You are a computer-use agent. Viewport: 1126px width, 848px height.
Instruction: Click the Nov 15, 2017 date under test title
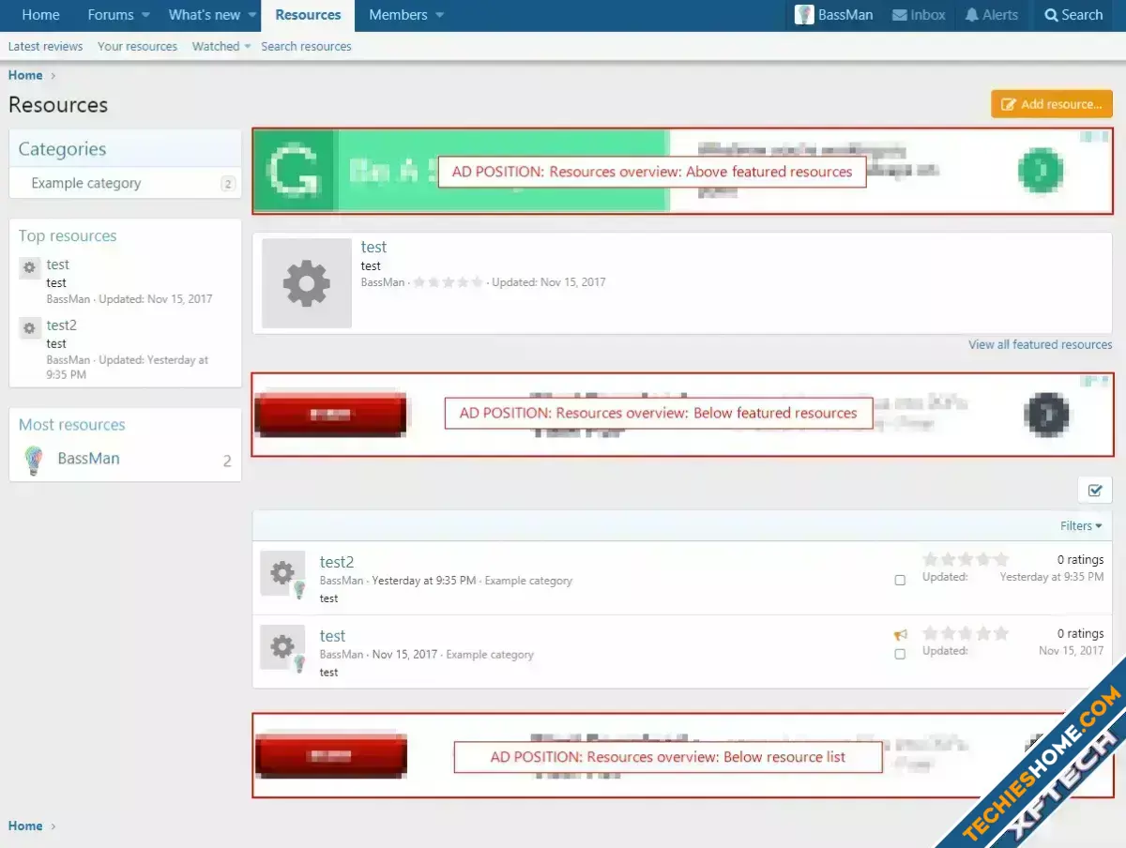(x=404, y=654)
